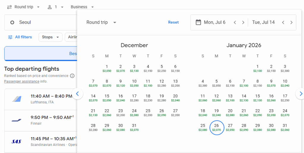The image size is (304, 153).
Task: Reset the selected dates
Action: 173,22
